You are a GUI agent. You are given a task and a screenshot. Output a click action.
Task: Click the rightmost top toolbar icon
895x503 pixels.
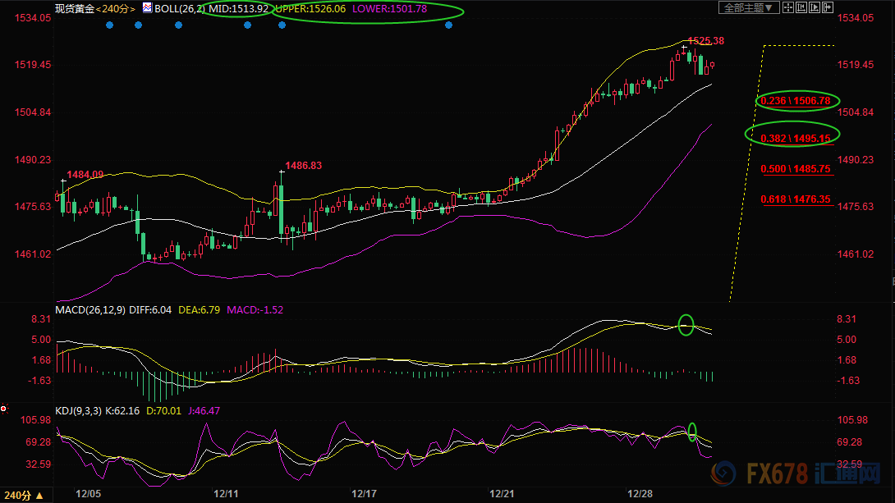(827, 7)
